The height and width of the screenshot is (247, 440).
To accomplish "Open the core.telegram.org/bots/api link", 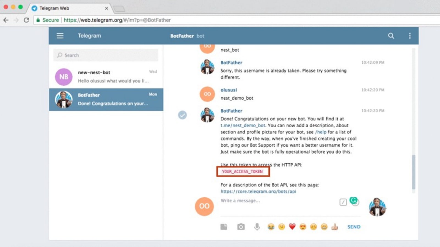I will coord(258,191).
